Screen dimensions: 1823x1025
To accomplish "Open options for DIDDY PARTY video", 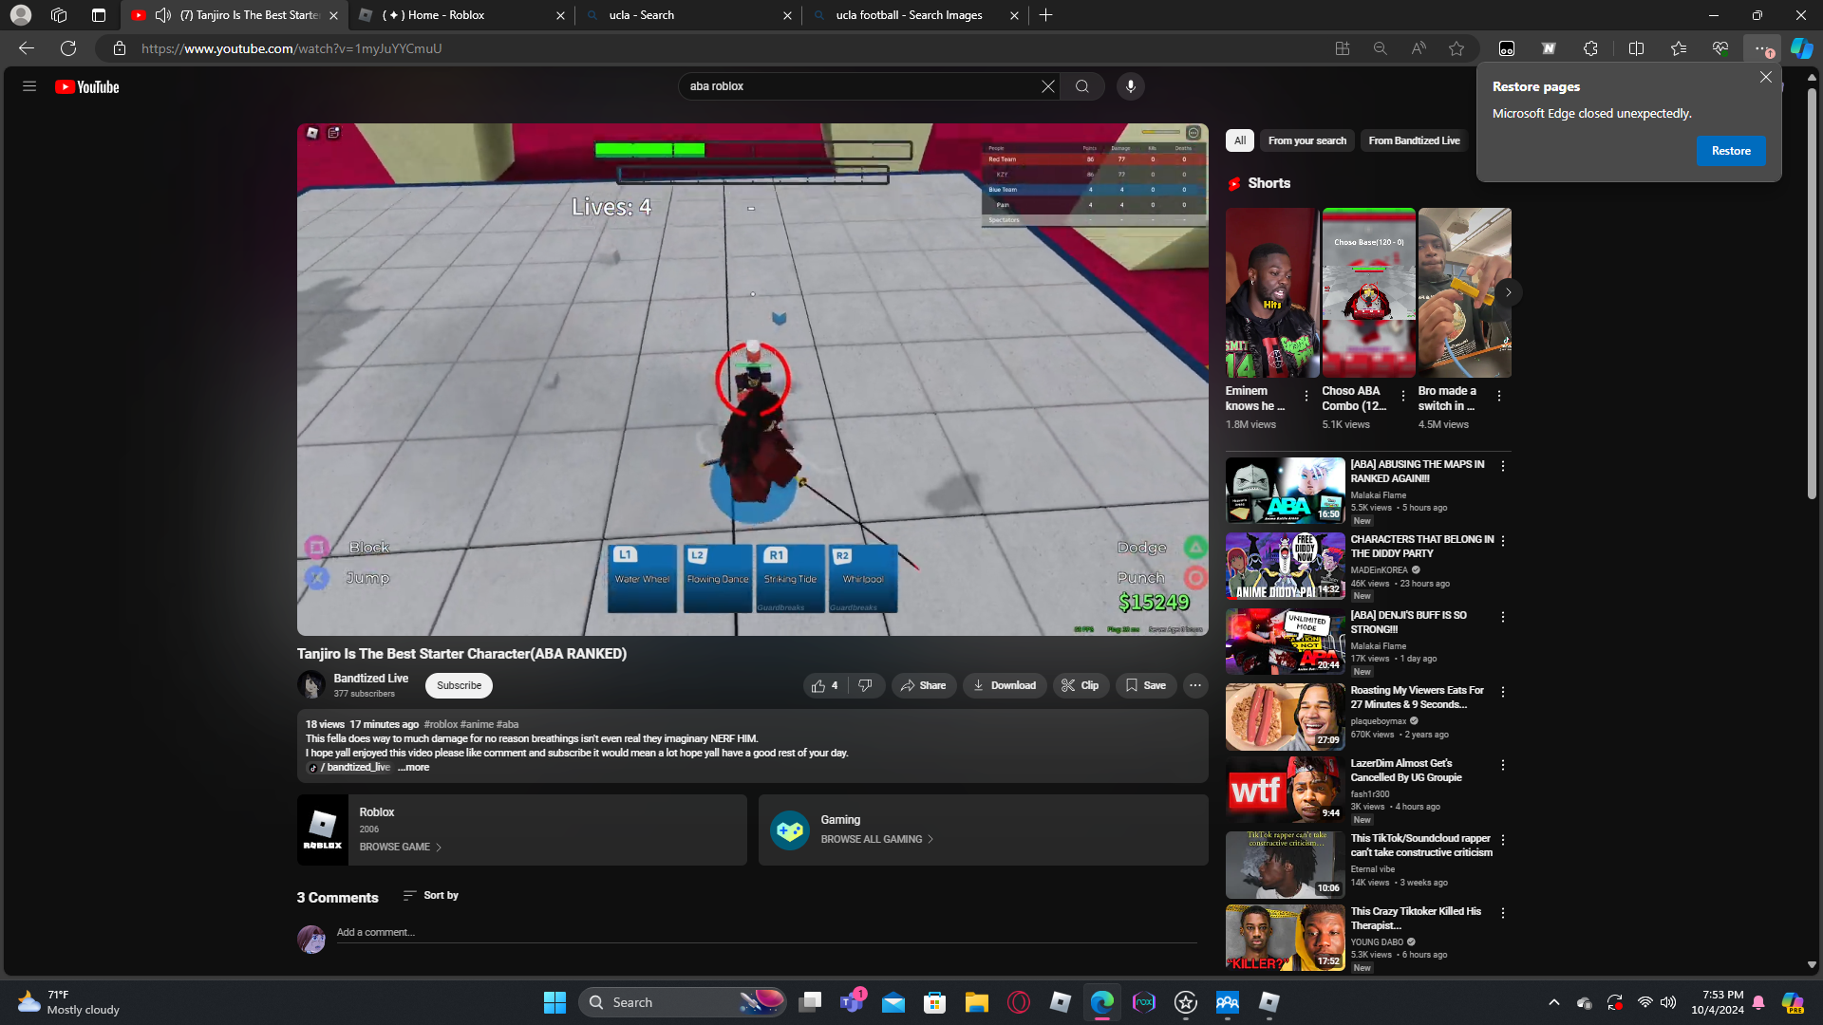I will coord(1503,541).
